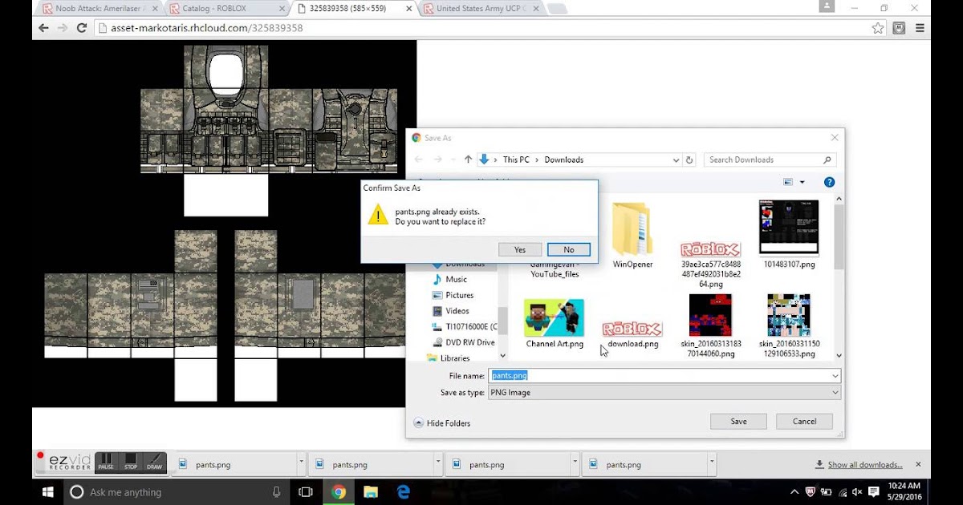Open the Ezvid Draw tool
963x505 pixels.
pyautogui.click(x=154, y=462)
